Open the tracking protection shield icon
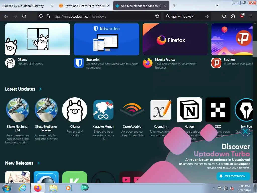Screen dimensions: 257x193 coord(41,16)
